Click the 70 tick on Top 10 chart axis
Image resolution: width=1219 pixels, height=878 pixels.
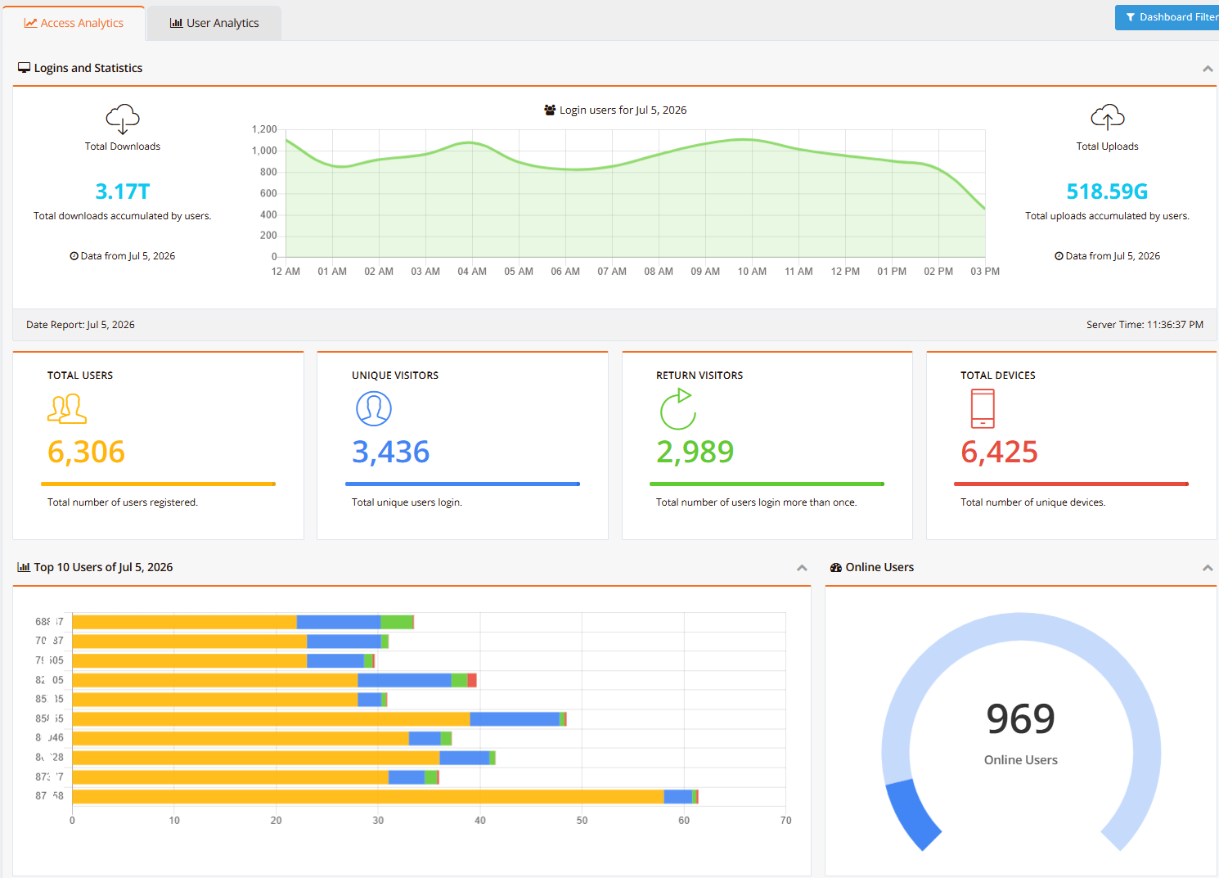(785, 821)
